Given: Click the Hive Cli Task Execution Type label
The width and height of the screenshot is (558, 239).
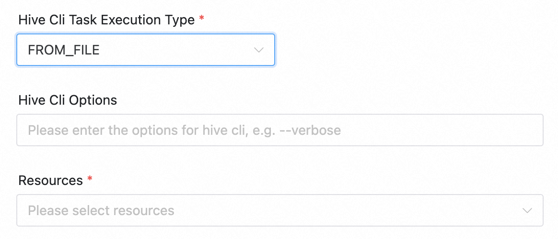Looking at the screenshot, I should [x=106, y=20].
